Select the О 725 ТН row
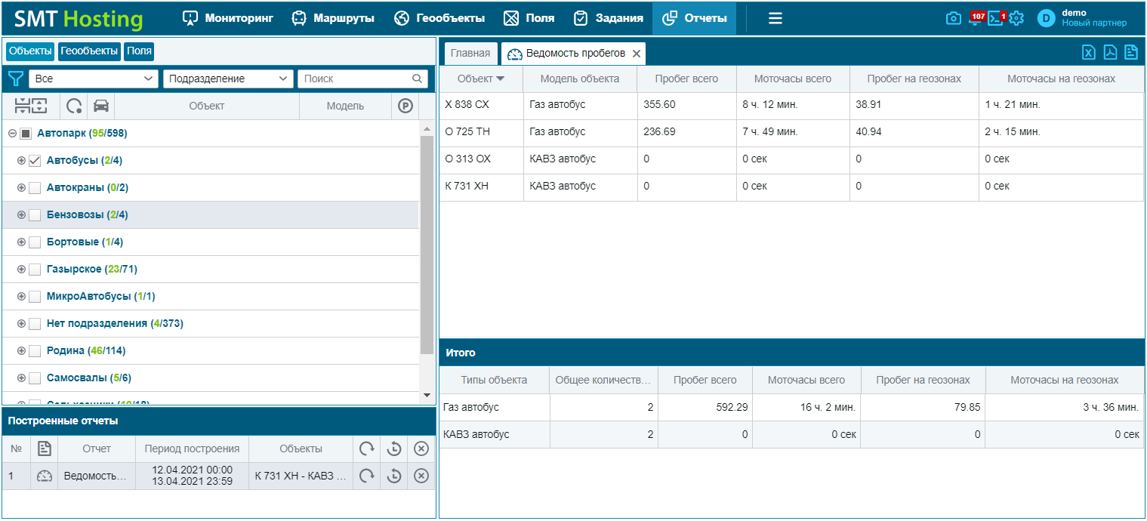1147x521 pixels. (791, 132)
